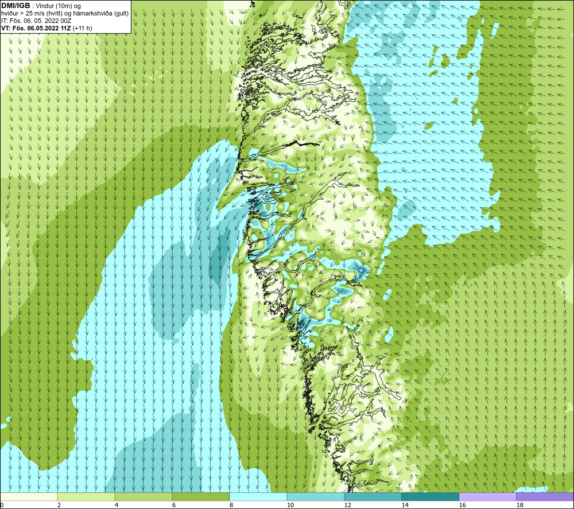Click the small purple wind-maximum spot on the map
Image resolution: width=574 pixels, height=509 pixels.
(x=361, y=270)
